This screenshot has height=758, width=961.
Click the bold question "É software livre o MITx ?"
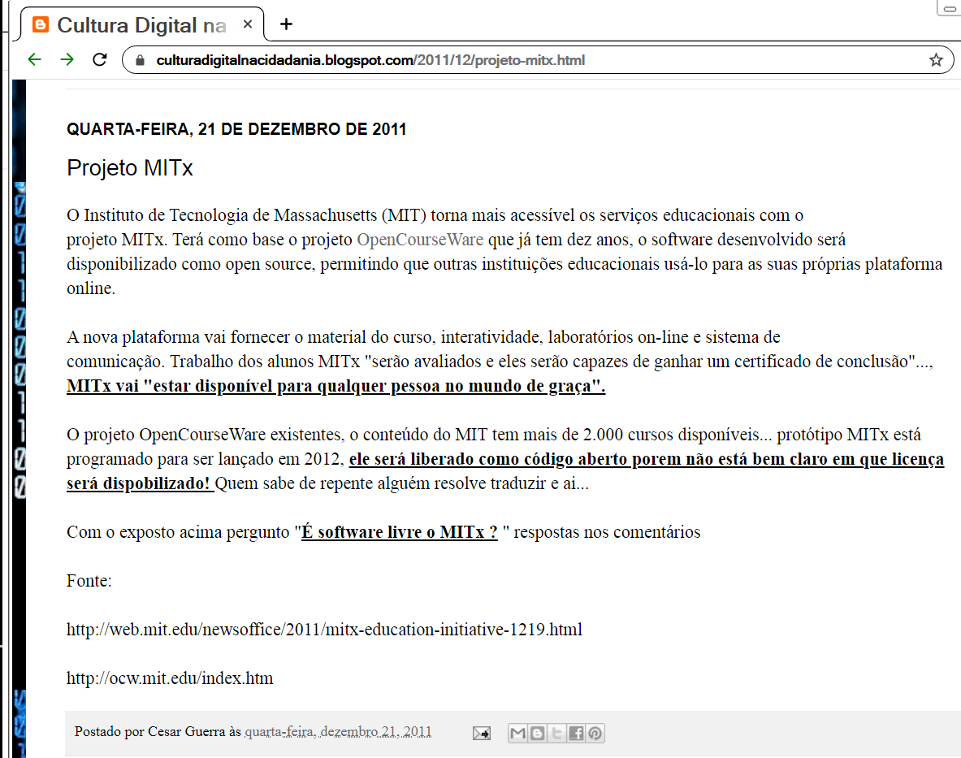pos(400,532)
